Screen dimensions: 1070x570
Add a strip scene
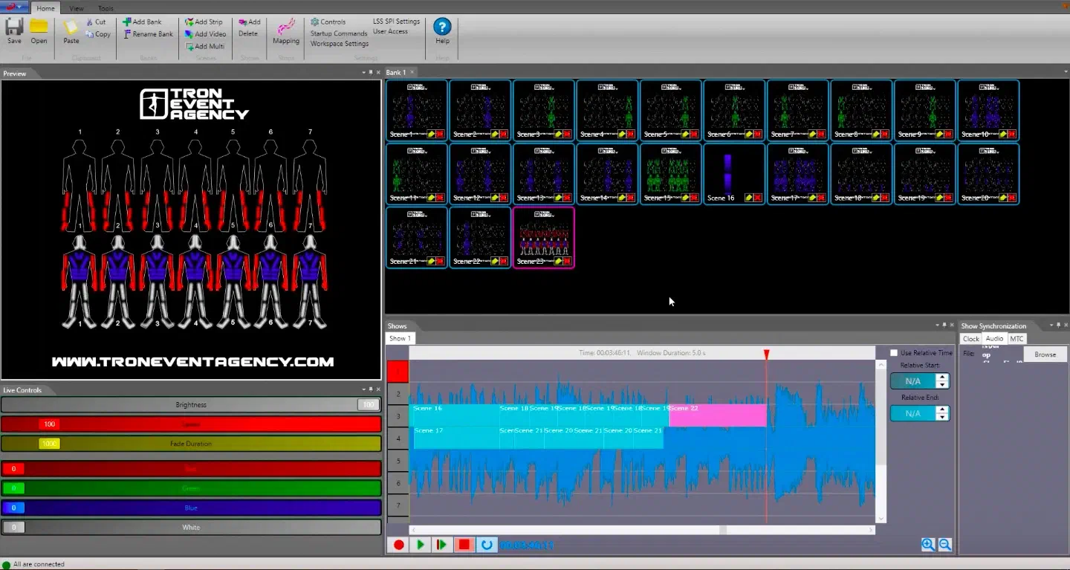pyautogui.click(x=204, y=22)
